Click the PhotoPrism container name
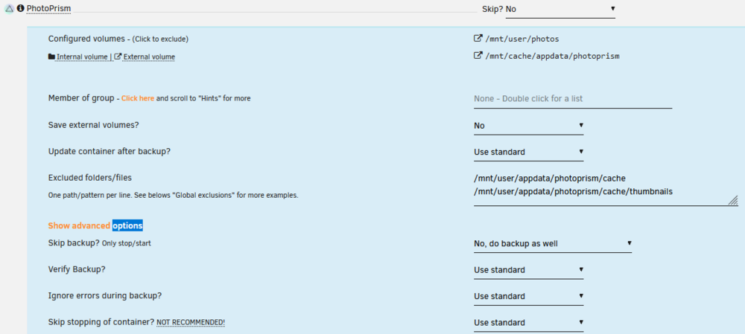The width and height of the screenshot is (745, 334). (48, 8)
